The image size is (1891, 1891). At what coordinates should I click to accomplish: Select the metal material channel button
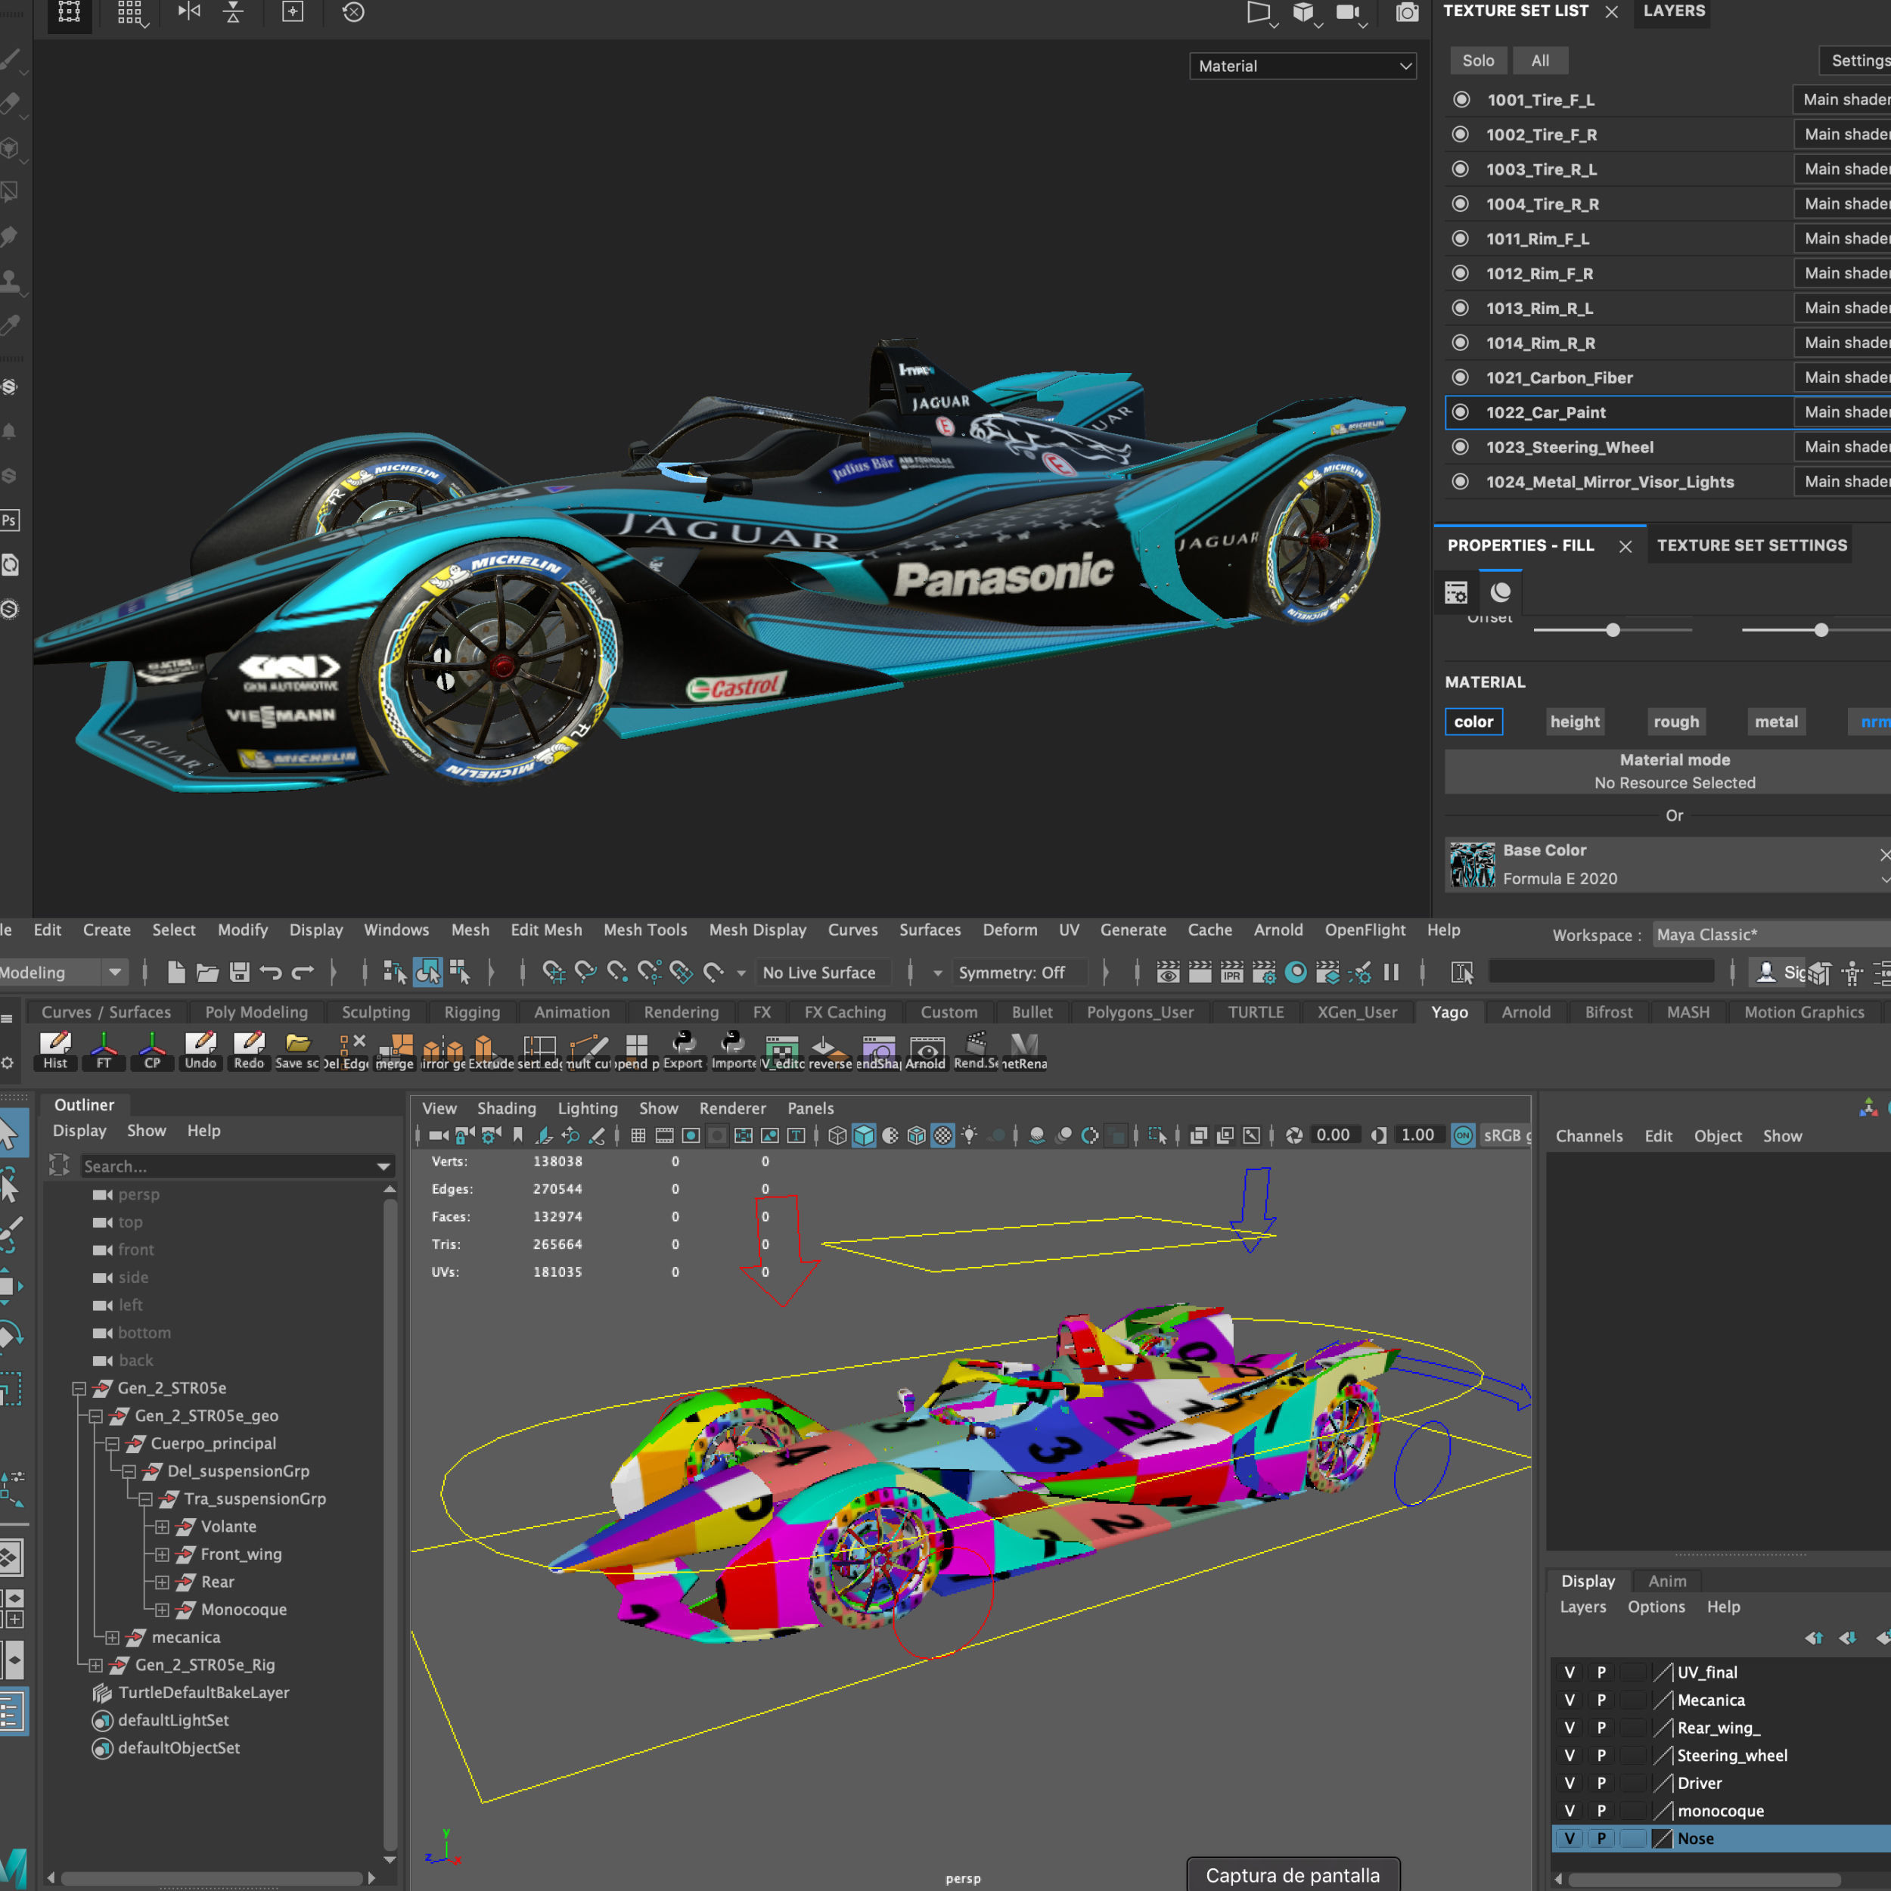(x=1775, y=722)
